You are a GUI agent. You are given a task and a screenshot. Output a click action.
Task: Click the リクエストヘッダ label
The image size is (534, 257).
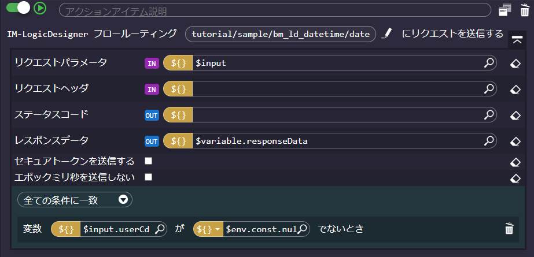(51, 88)
